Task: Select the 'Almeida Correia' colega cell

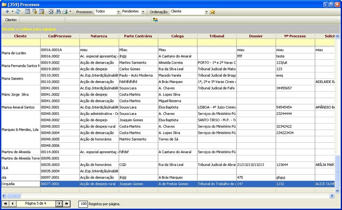Action: [178, 63]
